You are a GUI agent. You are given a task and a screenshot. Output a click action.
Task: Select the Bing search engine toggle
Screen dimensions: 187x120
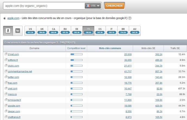point(18,31)
